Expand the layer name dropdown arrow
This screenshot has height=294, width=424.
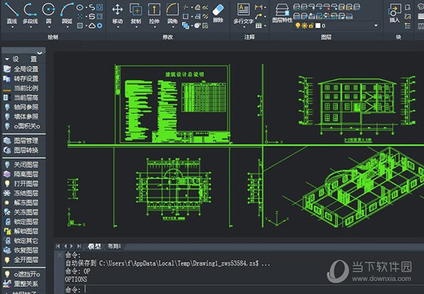coord(376,25)
